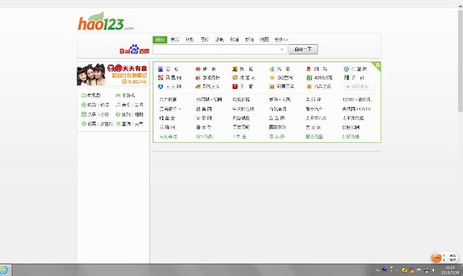This screenshot has width=463, height=276.
Task: Select the 网页 search tab
Action: [160, 39]
